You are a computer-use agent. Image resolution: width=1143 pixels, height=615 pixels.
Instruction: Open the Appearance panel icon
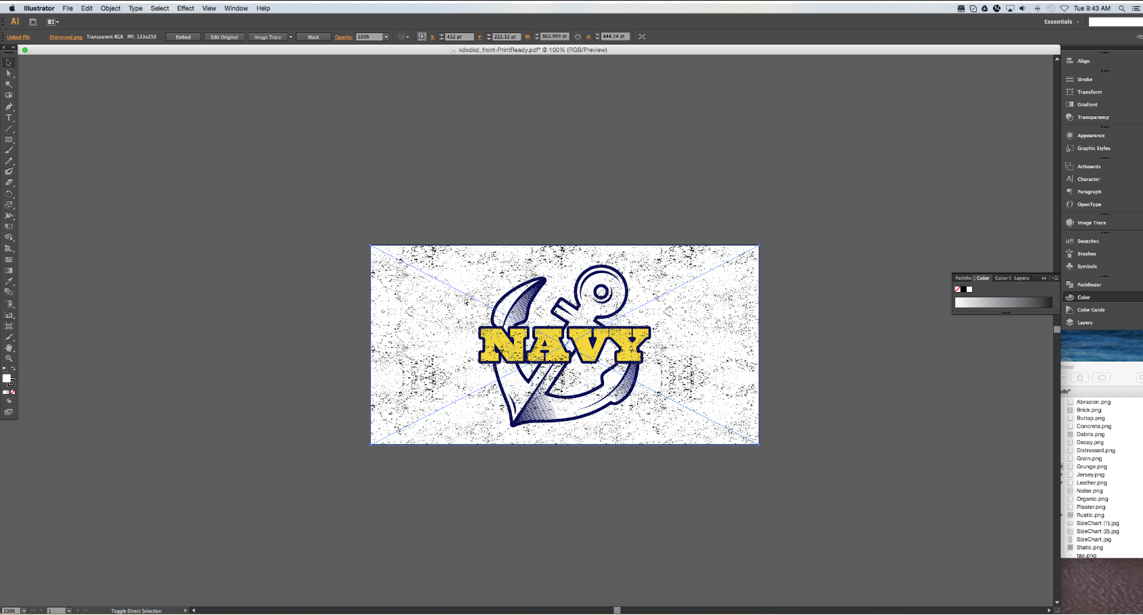[x=1088, y=135]
